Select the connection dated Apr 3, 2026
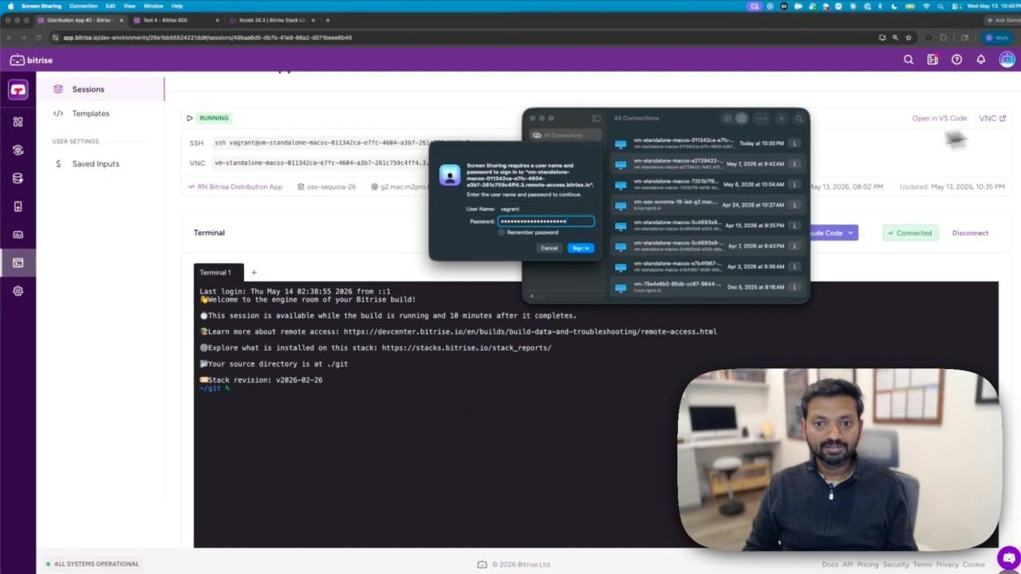The width and height of the screenshot is (1021, 574). pos(707,266)
